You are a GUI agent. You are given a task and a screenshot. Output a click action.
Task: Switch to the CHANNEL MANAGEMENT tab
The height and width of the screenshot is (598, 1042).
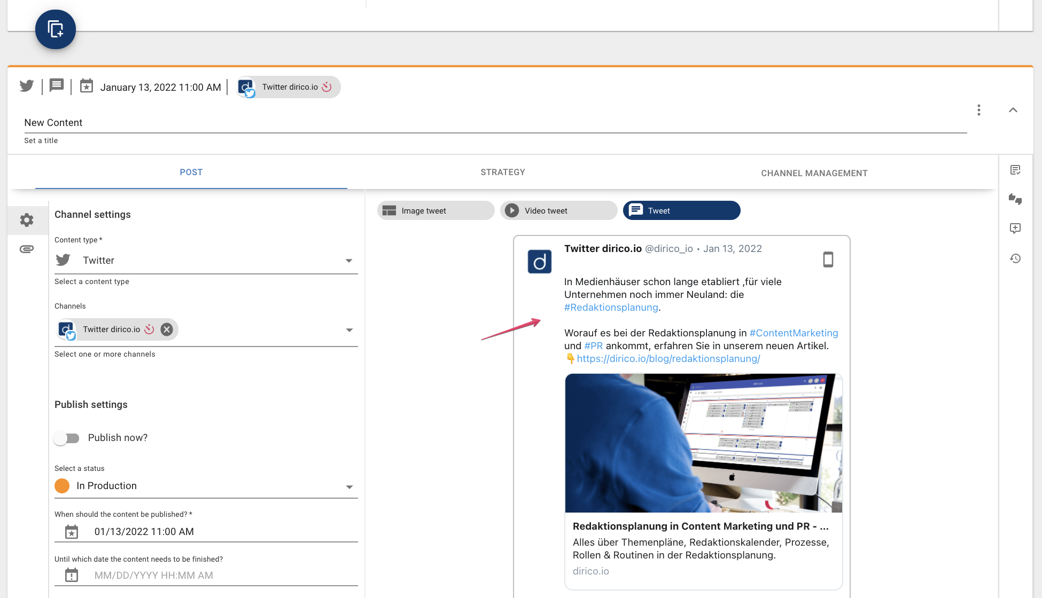(x=814, y=174)
